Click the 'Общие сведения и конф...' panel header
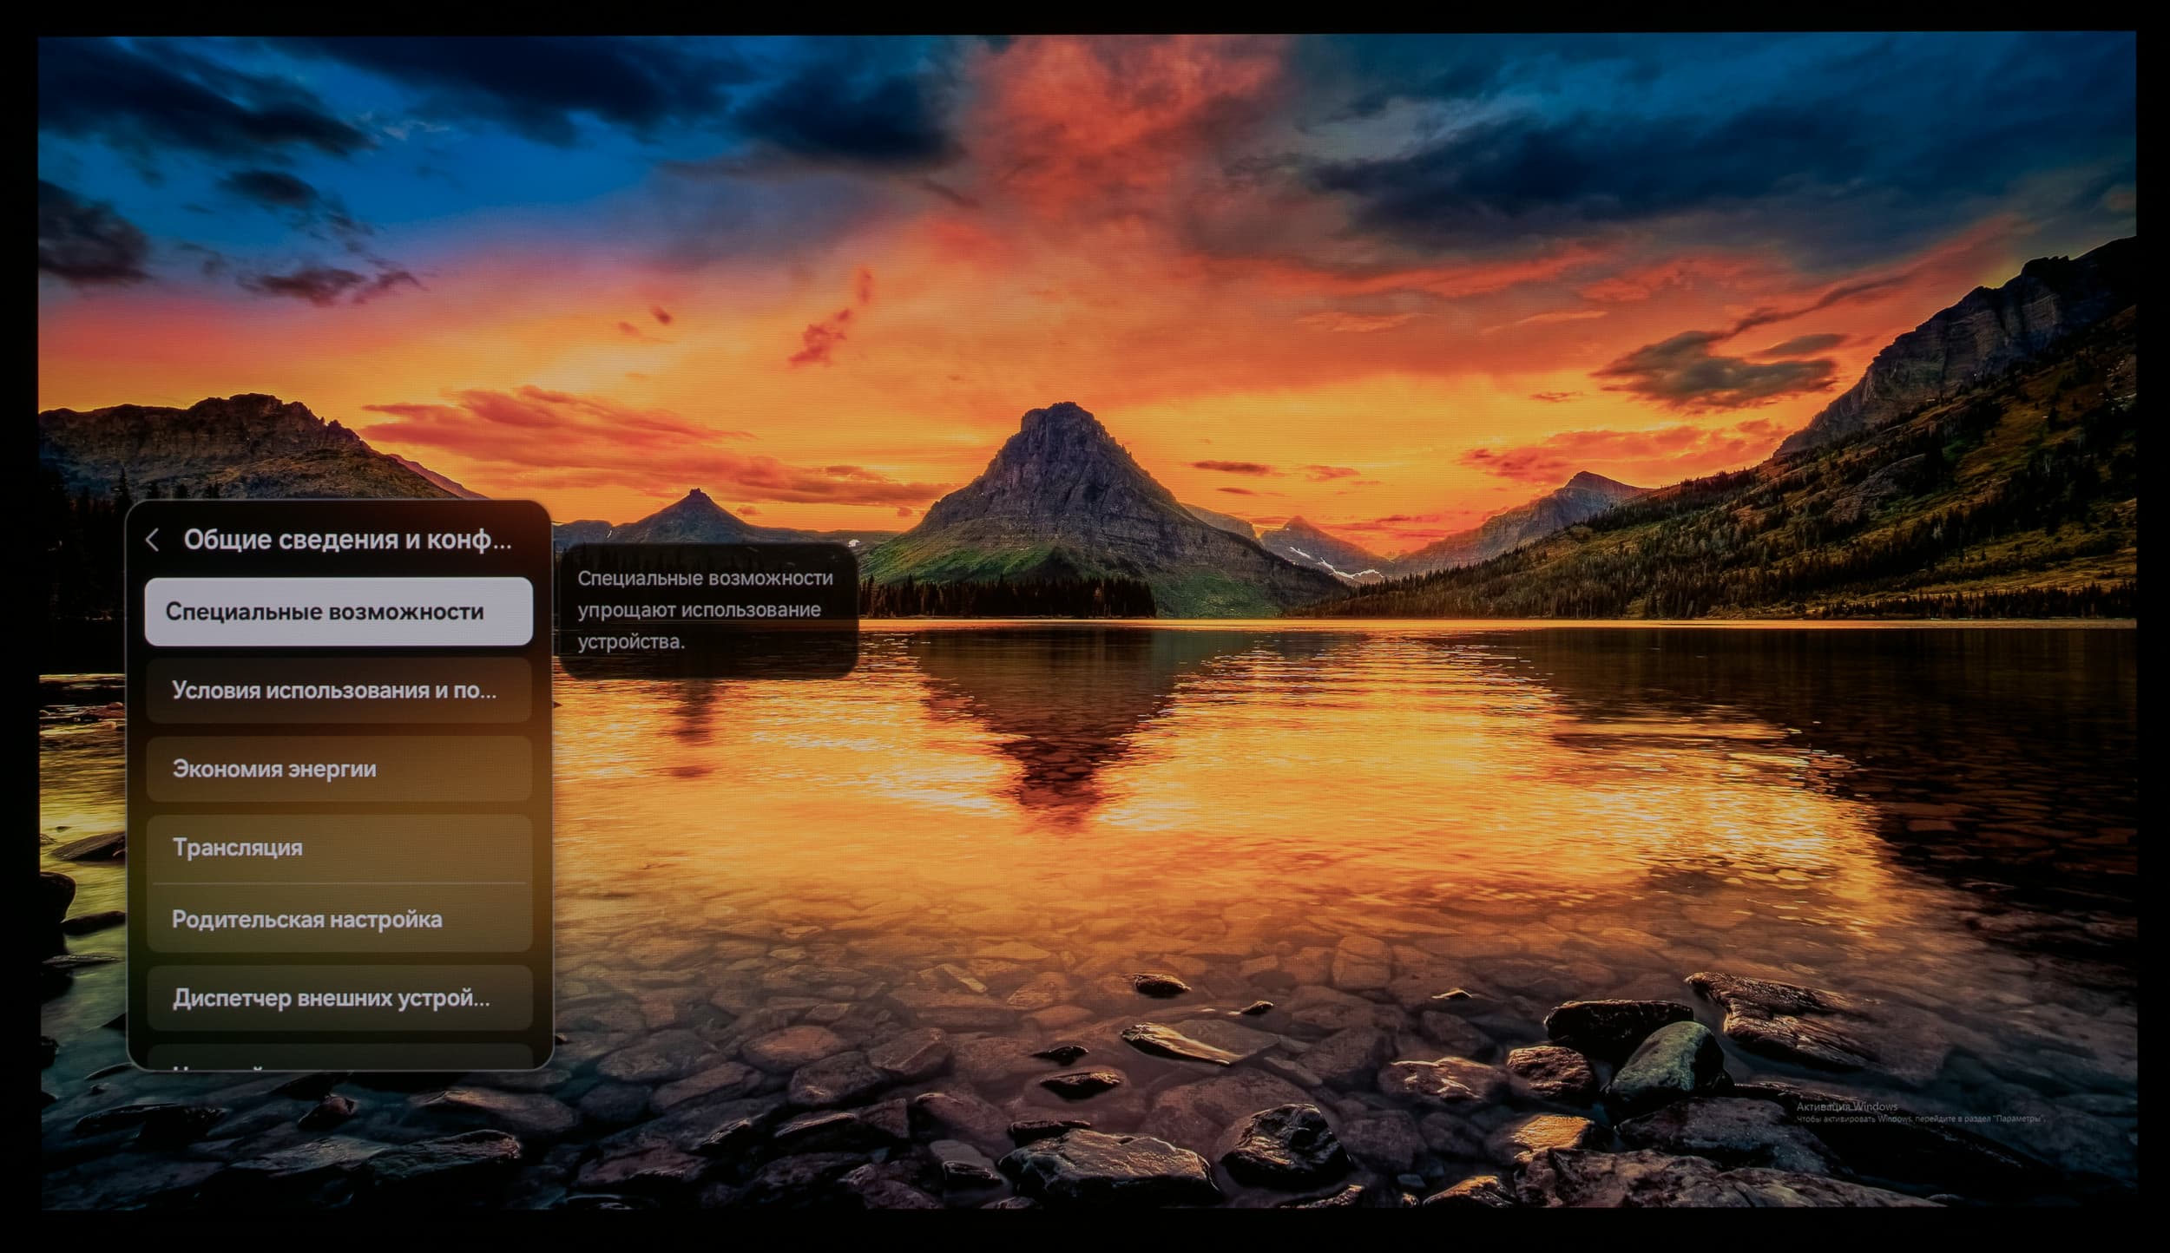 pyautogui.click(x=347, y=540)
